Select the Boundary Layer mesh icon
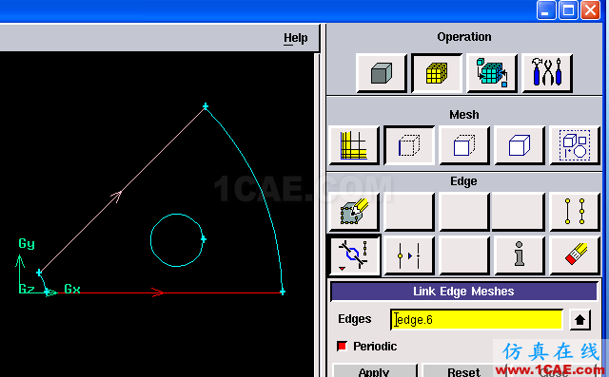The height and width of the screenshot is (377, 609). point(354,145)
